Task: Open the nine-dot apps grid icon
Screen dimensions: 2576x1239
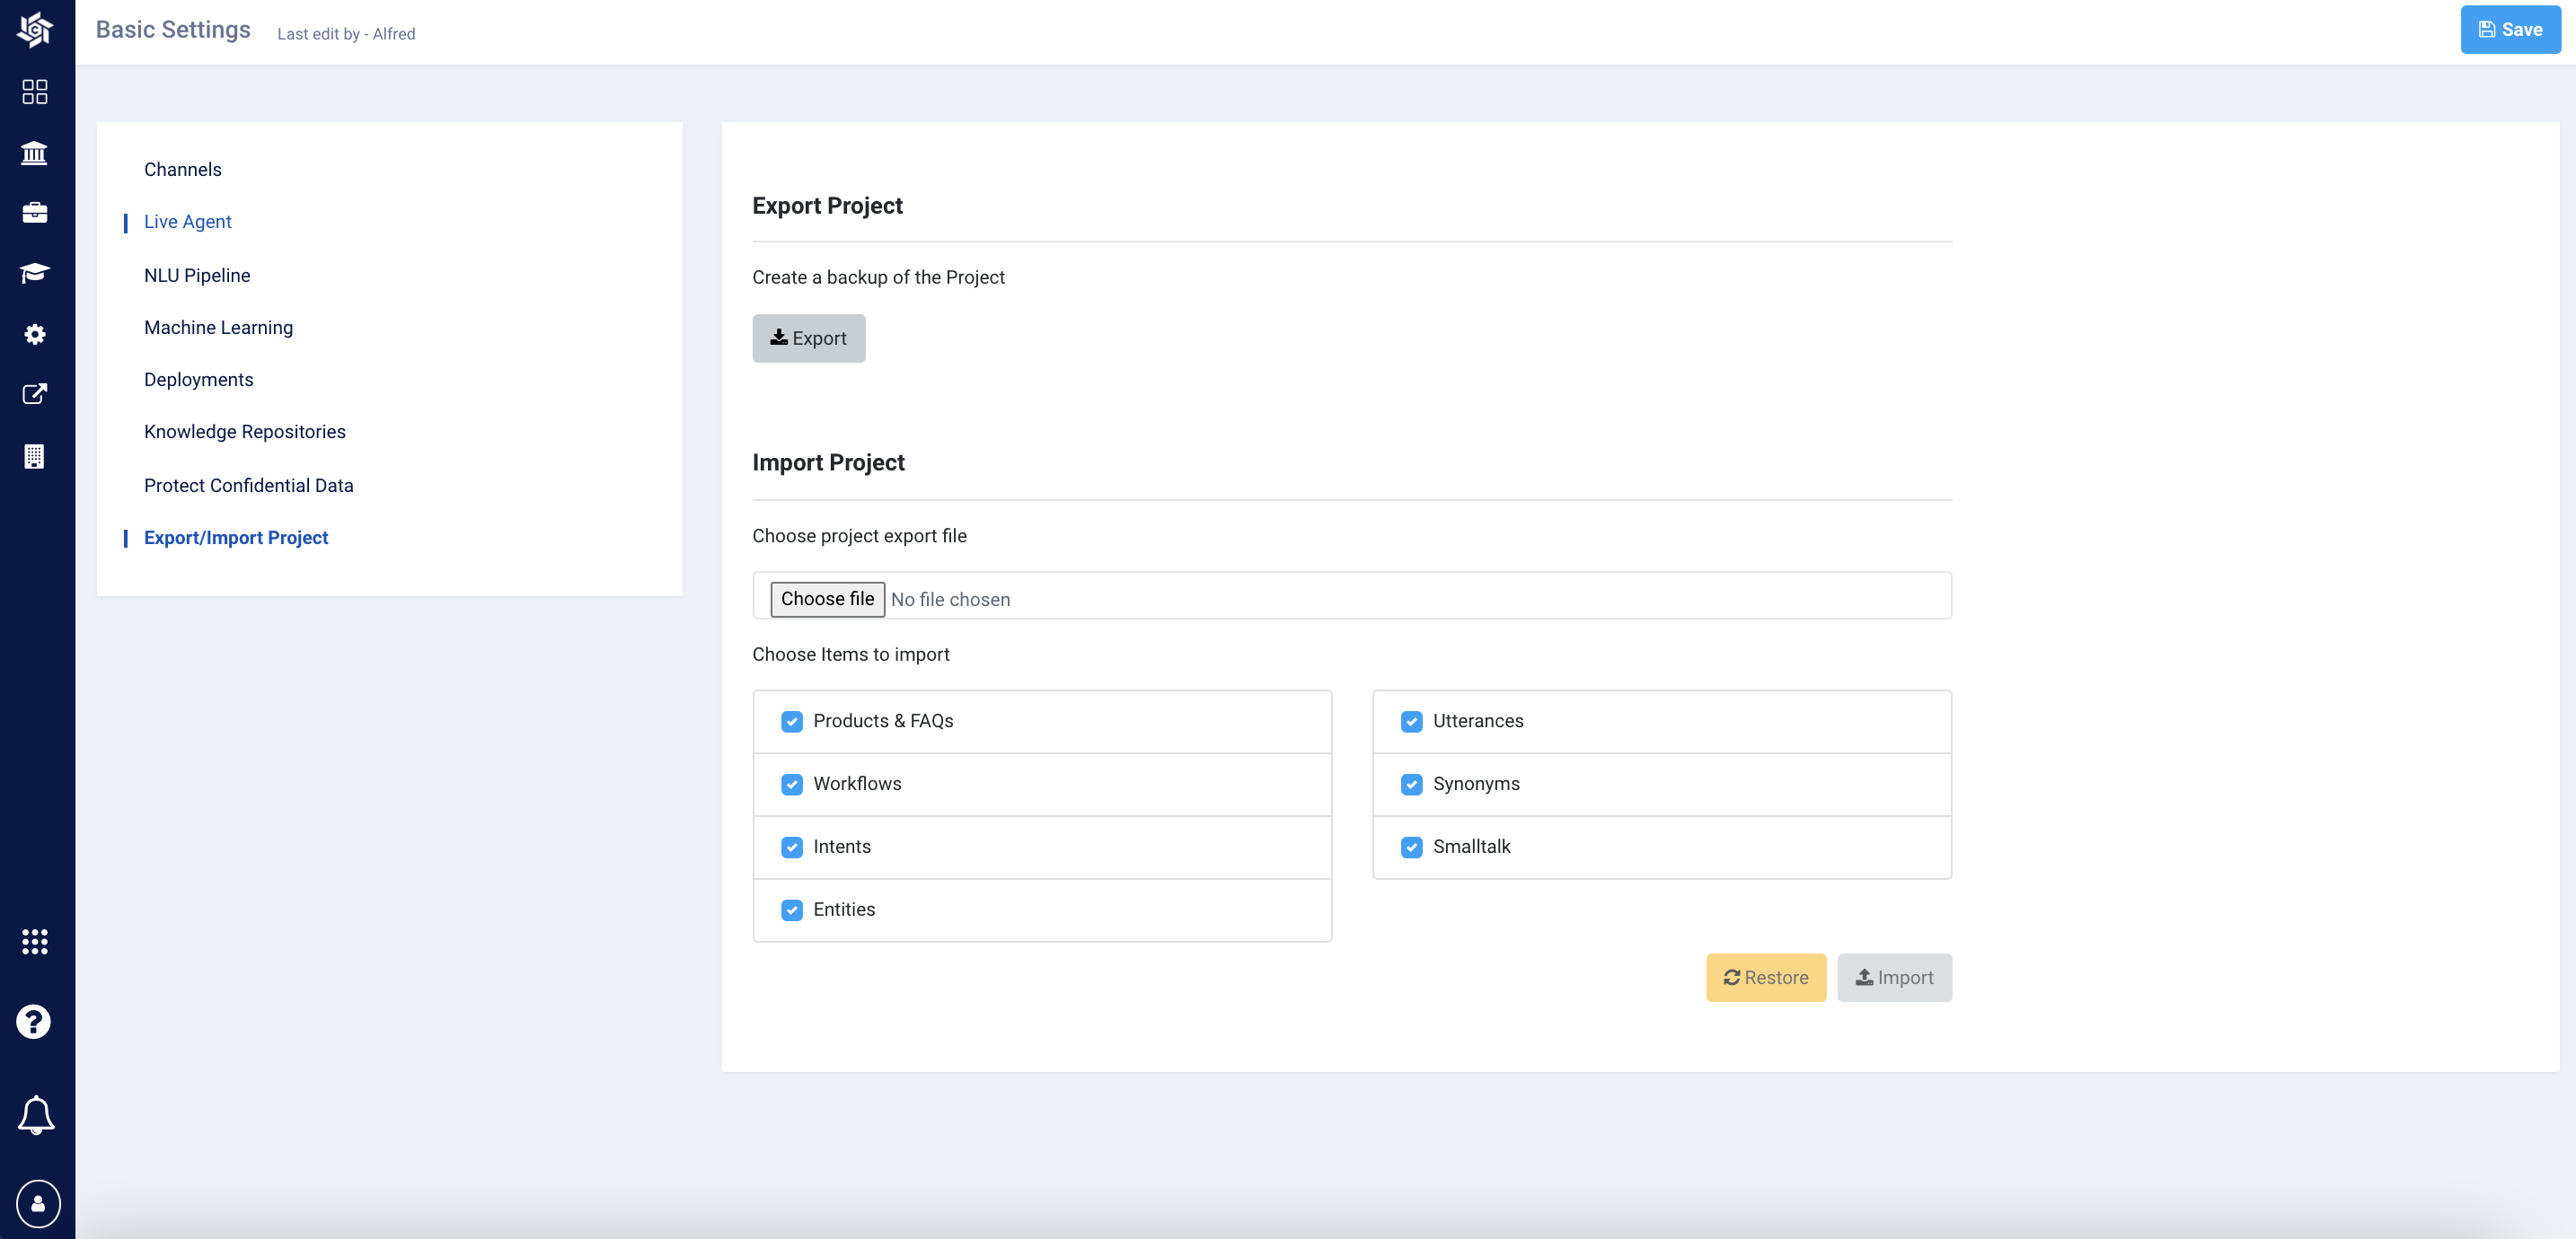Action: click(35, 941)
